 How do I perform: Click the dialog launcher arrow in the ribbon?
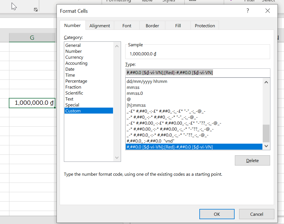coord(36,10)
